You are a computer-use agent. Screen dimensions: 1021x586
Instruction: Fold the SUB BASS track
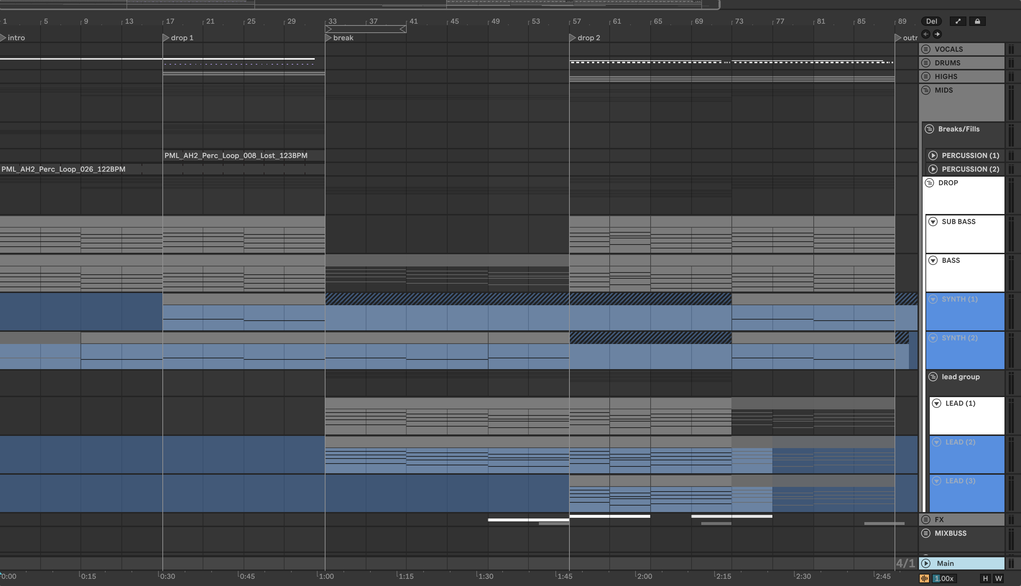933,221
